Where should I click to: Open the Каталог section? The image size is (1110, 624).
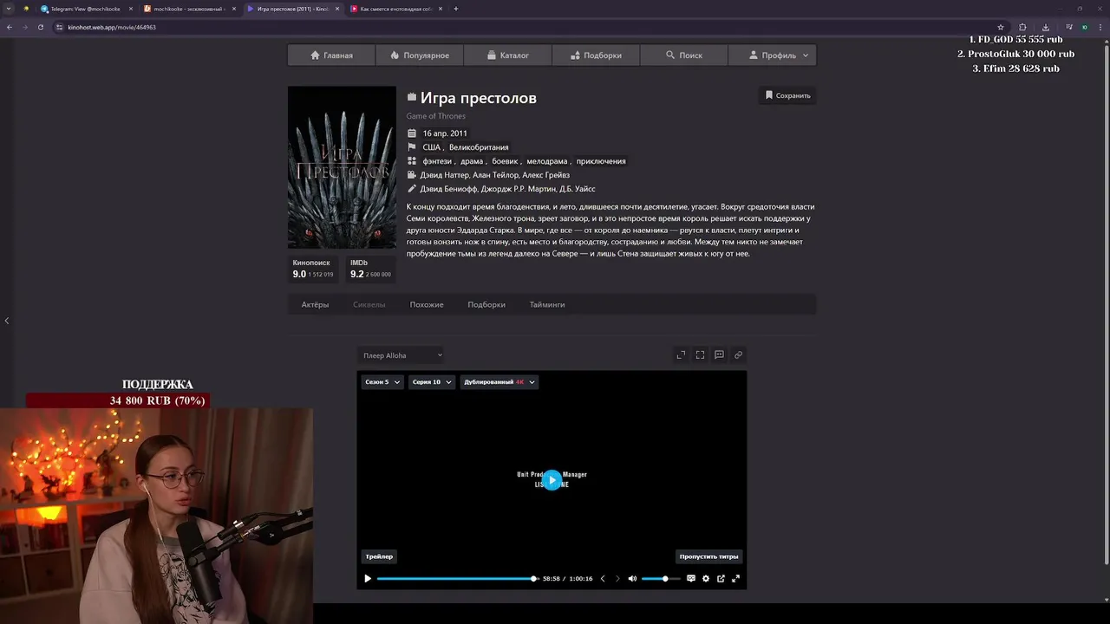[507, 55]
